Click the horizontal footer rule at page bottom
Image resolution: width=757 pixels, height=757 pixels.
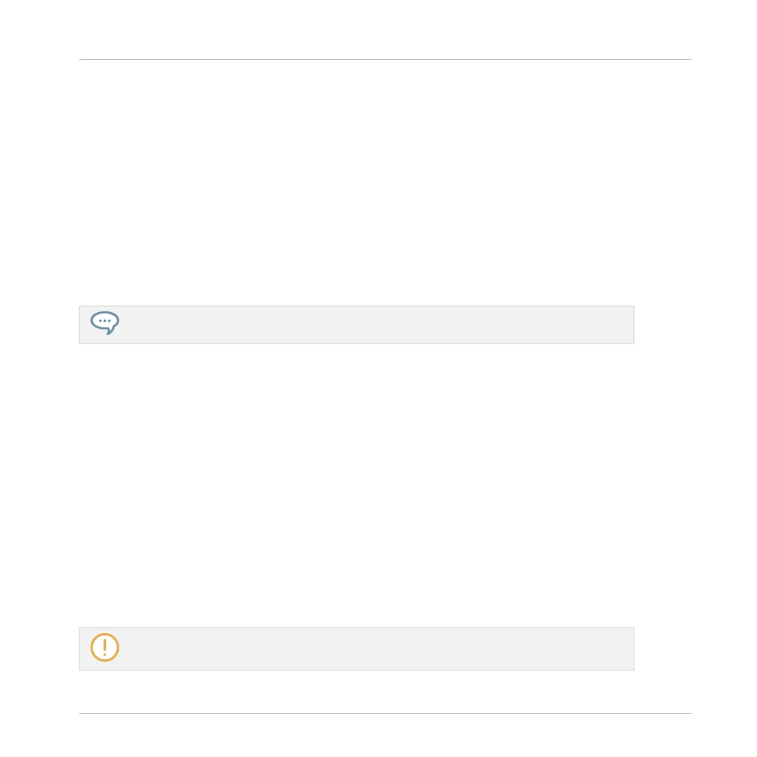point(385,713)
